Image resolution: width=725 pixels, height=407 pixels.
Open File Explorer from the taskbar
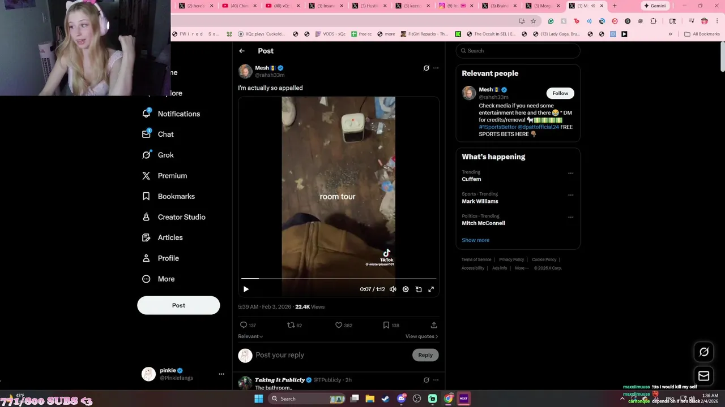pyautogui.click(x=370, y=399)
